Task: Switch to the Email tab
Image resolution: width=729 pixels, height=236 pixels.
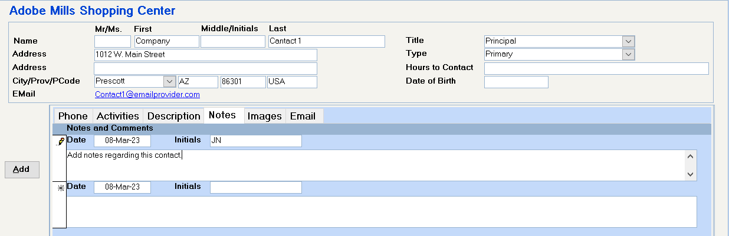Action: [x=303, y=116]
